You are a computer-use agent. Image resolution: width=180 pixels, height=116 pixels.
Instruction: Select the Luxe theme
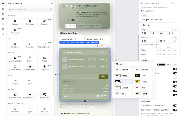click(143, 76)
